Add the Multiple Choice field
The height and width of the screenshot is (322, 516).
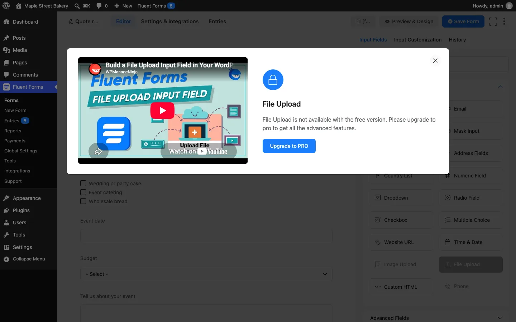coord(471,220)
